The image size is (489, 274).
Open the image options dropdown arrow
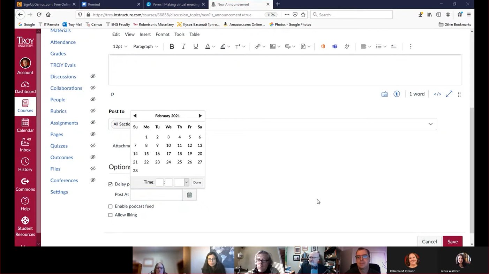point(279,47)
